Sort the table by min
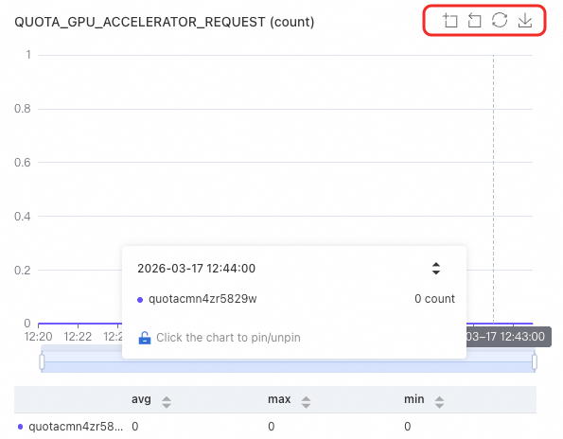The height and width of the screenshot is (439, 563). (439, 402)
